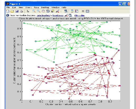Open the Insert menu
136x109 pixels.
28,7
